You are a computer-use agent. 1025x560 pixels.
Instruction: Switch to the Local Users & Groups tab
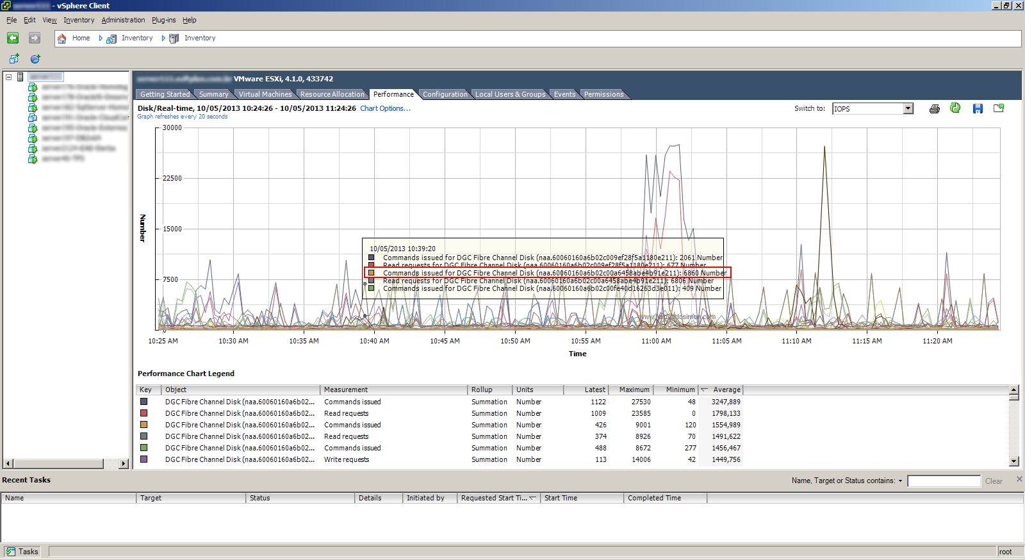point(510,94)
